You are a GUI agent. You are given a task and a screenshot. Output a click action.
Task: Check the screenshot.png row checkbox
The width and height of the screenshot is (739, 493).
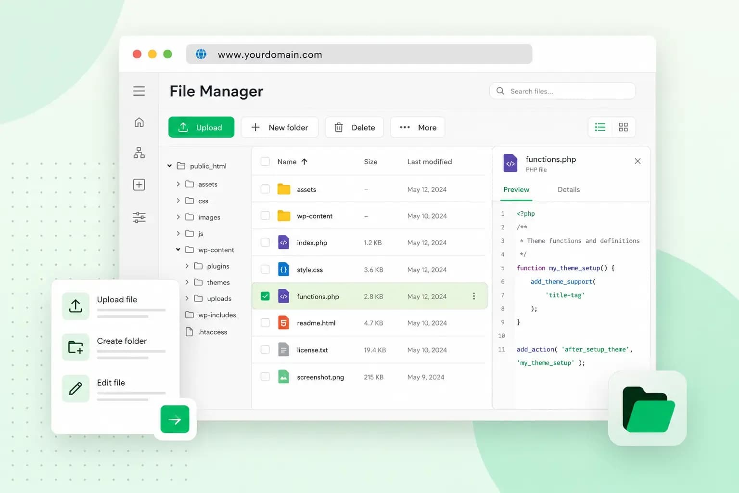(x=265, y=377)
